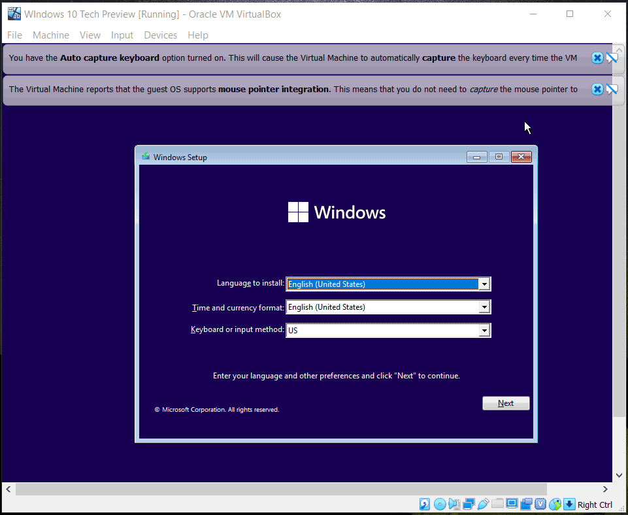
Task: Click the network adapter status icon
Action: pos(469,504)
